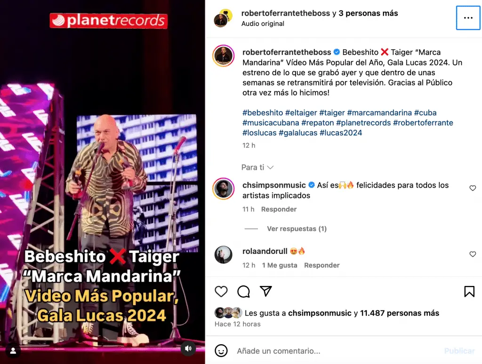Open emoji picker smiley icon
Screen dimensions: 482x364
click(x=221, y=350)
